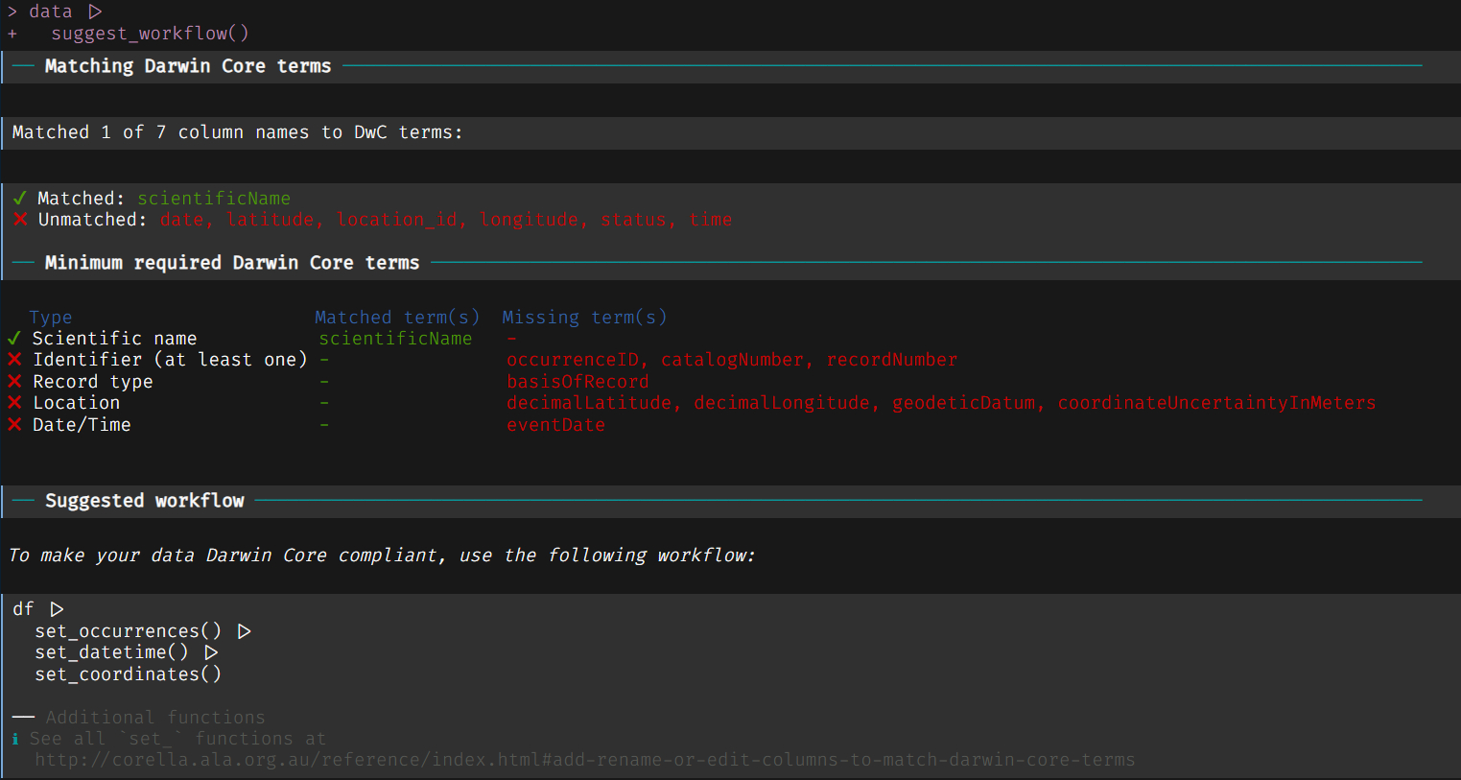Click the blue info icon before See all

(x=15, y=739)
